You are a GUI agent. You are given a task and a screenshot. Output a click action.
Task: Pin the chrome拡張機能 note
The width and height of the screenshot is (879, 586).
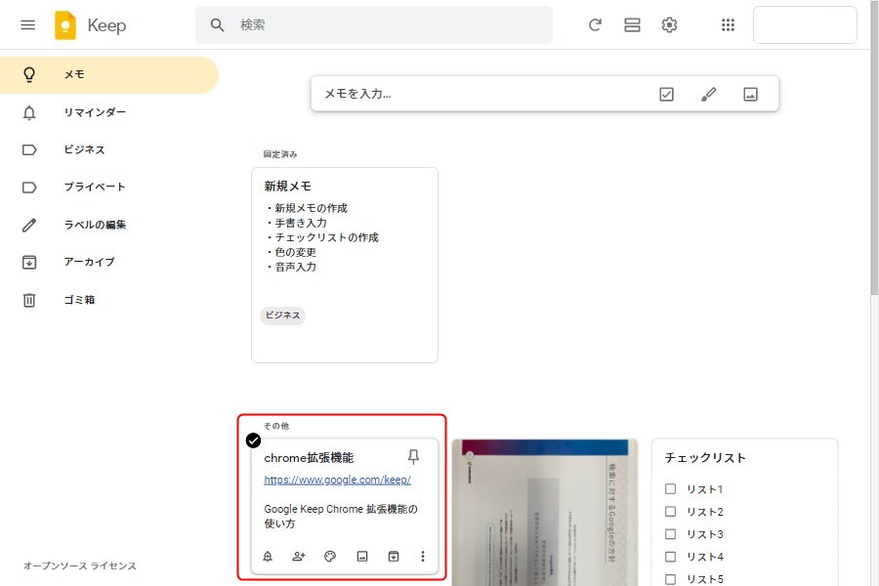coord(413,457)
